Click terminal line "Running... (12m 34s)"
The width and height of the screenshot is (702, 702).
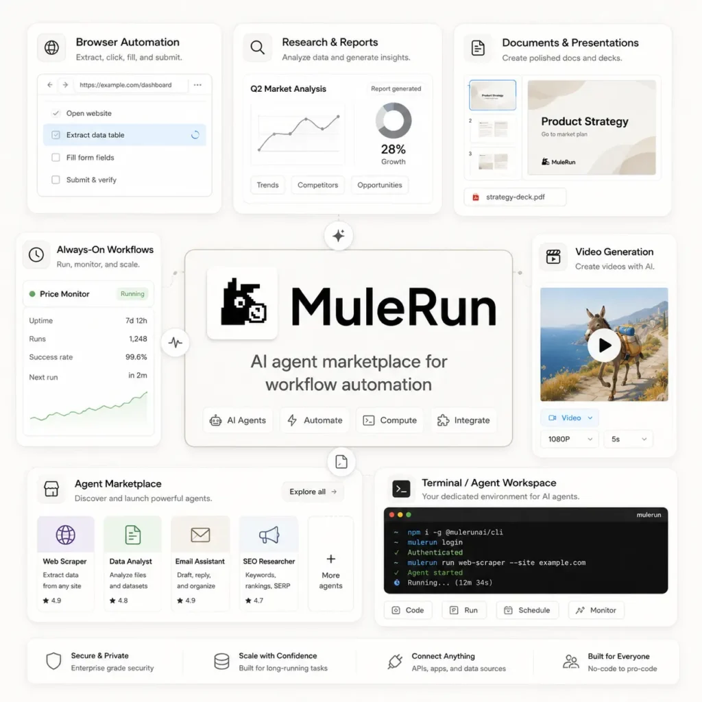(450, 583)
